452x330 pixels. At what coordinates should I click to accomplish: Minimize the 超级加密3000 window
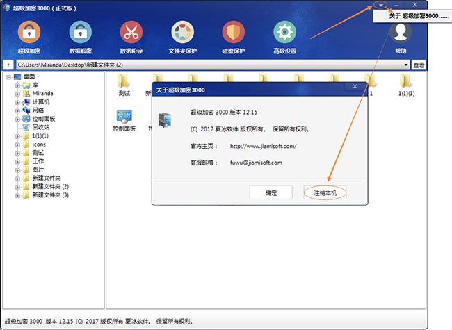[397, 5]
